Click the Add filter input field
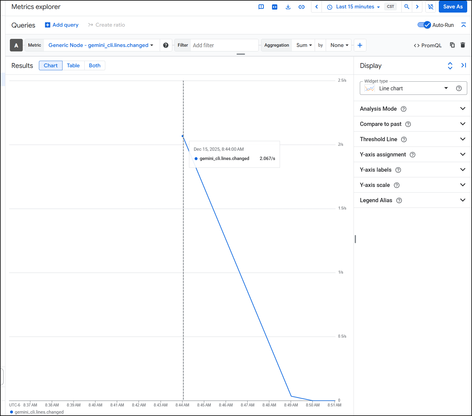This screenshot has height=416, width=472. pos(224,45)
